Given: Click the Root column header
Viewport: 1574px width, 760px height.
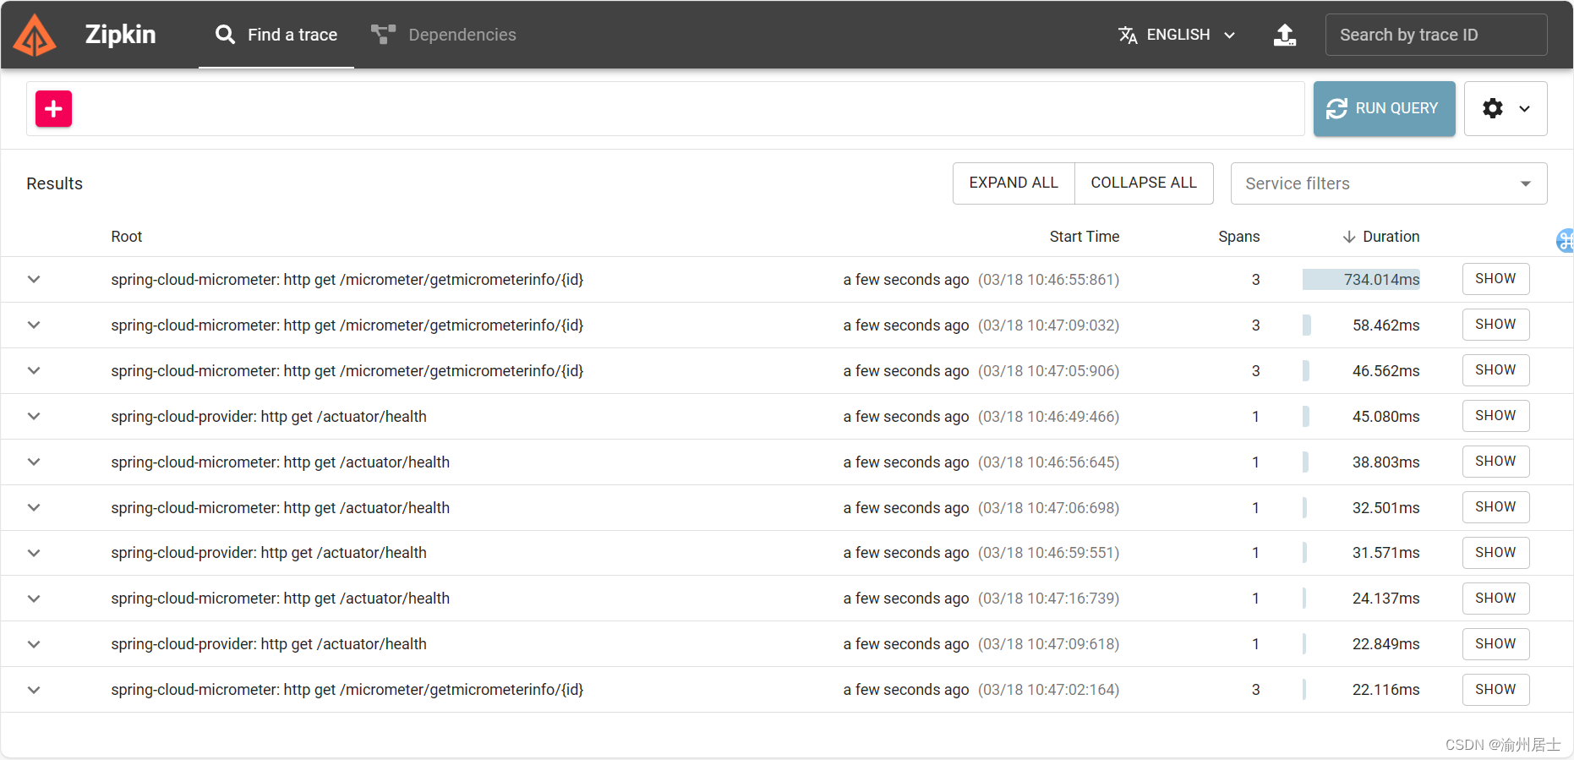Looking at the screenshot, I should tap(127, 237).
